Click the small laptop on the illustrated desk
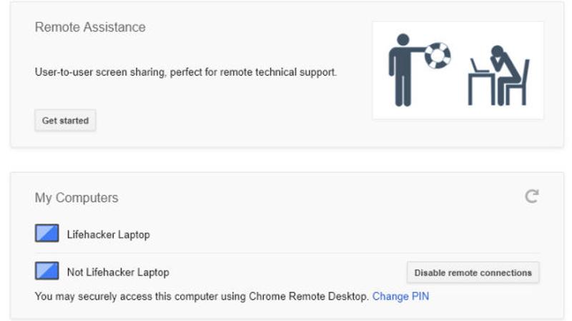572x321 pixels. [478, 66]
